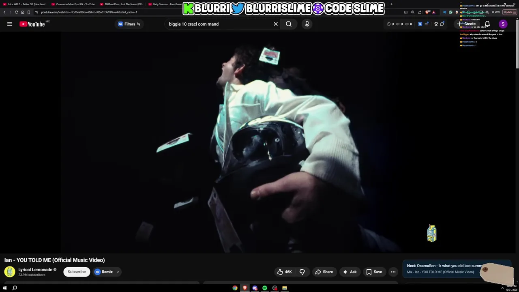This screenshot has width=519, height=292.
Task: Open Spotify from the taskbar
Action: pos(265,288)
